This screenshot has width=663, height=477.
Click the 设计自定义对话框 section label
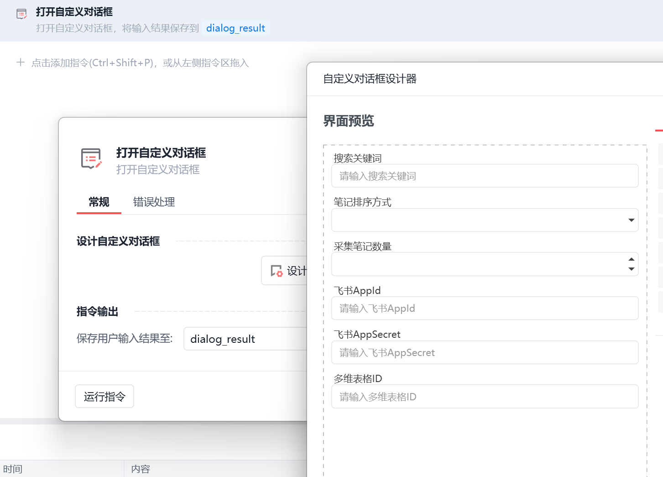[118, 241]
